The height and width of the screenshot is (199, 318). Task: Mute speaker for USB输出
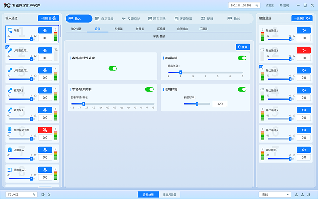click(304, 150)
